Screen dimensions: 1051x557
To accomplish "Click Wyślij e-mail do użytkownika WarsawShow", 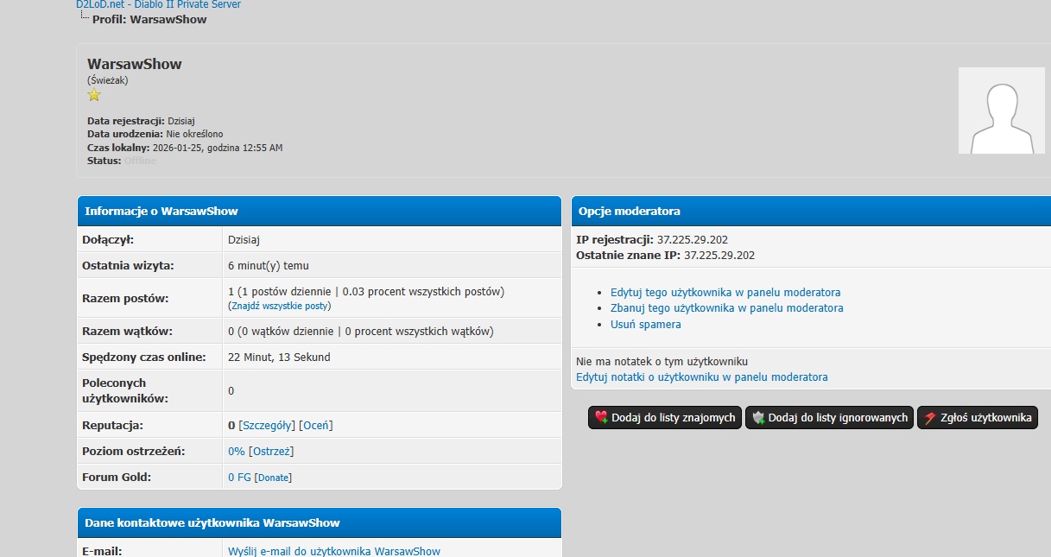I will click(334, 552).
